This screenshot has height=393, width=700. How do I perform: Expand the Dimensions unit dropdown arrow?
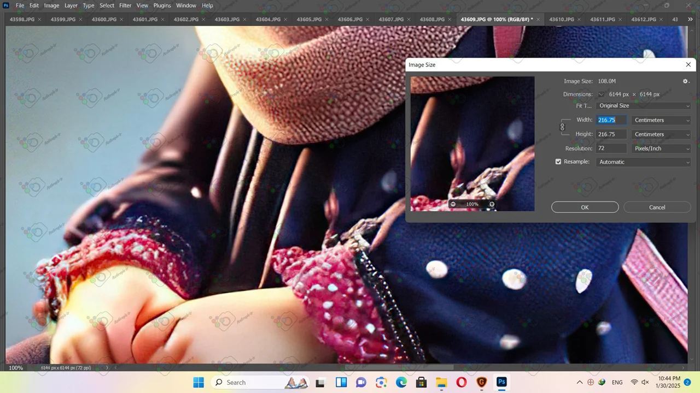click(x=601, y=94)
